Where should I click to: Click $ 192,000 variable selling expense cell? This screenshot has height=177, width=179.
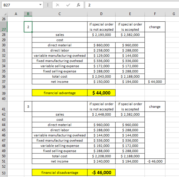(101, 146)
